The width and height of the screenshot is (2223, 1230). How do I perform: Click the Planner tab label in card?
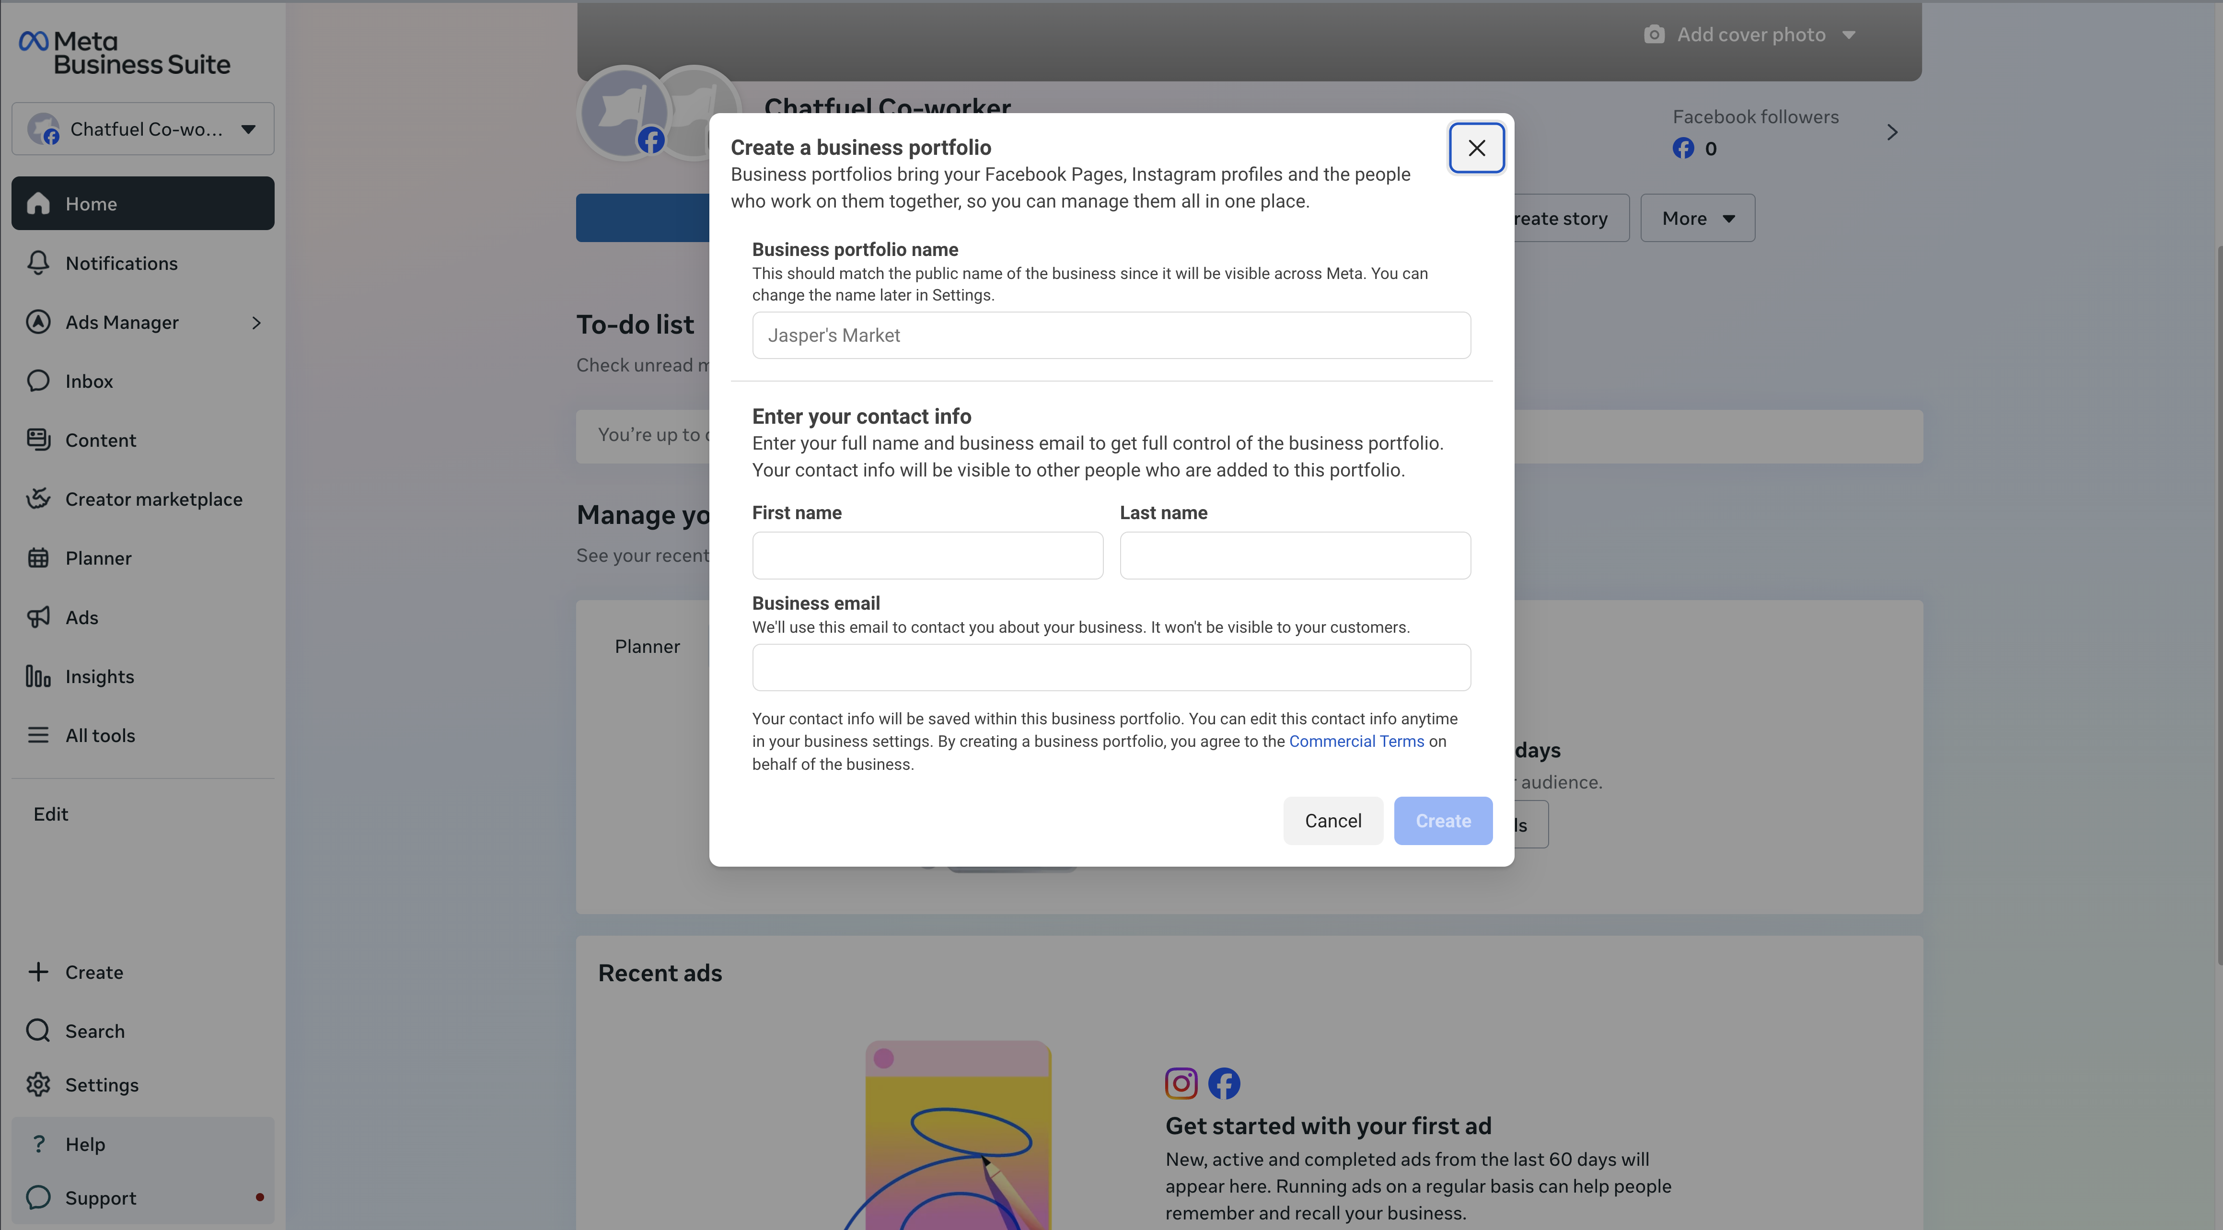(647, 647)
